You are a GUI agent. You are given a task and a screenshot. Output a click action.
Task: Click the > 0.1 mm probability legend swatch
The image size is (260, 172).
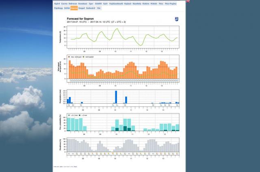69,115
